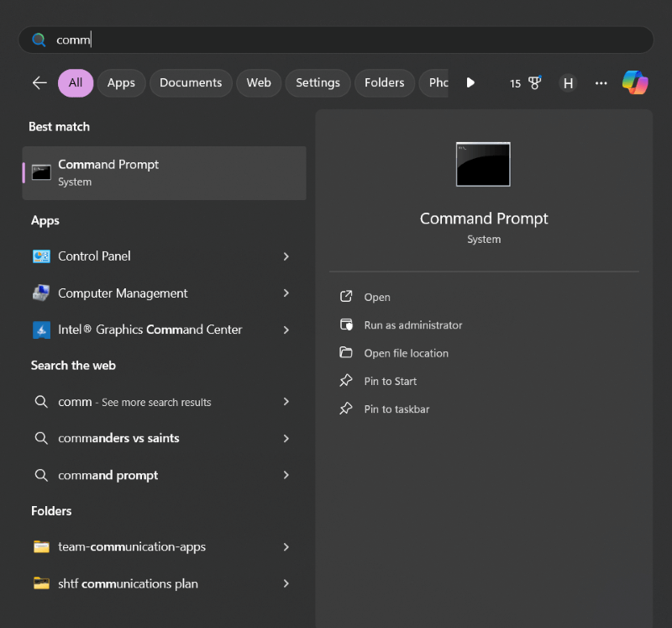Switch to the Folders filter tab
The image size is (672, 628).
tap(385, 82)
